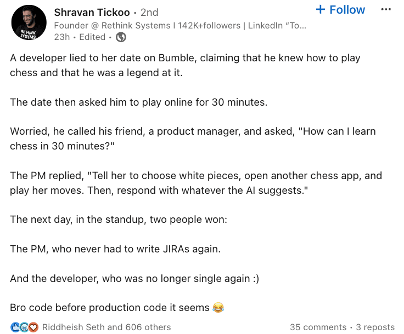Screen dimensions: 404x334
Task: Click the Edited label under the headline
Action: coord(92,37)
